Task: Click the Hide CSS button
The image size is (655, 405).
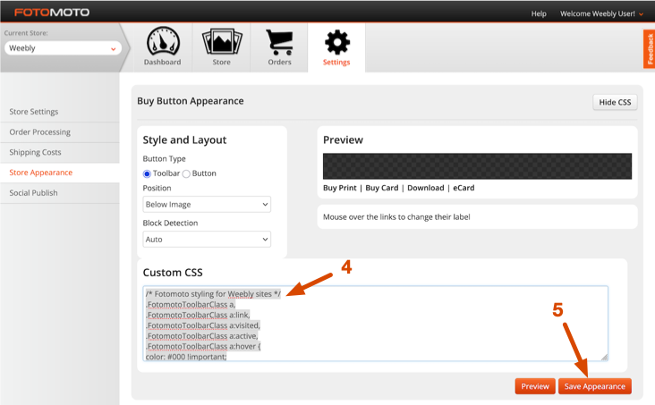Action: [615, 102]
